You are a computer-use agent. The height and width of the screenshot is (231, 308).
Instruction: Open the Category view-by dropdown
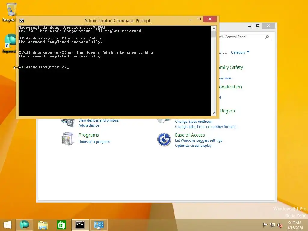[x=240, y=52]
